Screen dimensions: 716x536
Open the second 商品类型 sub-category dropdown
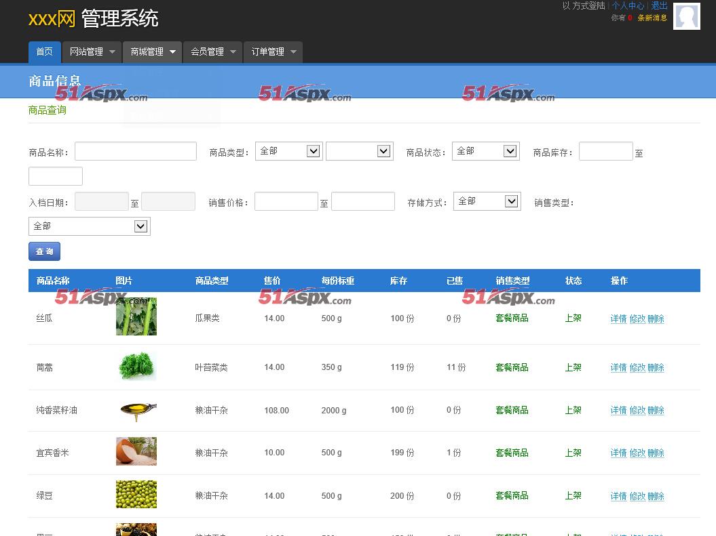pos(359,151)
